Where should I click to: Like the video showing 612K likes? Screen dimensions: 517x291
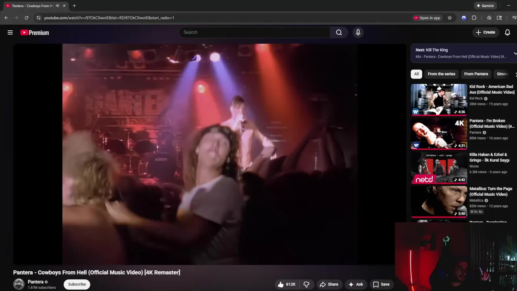[286, 285]
